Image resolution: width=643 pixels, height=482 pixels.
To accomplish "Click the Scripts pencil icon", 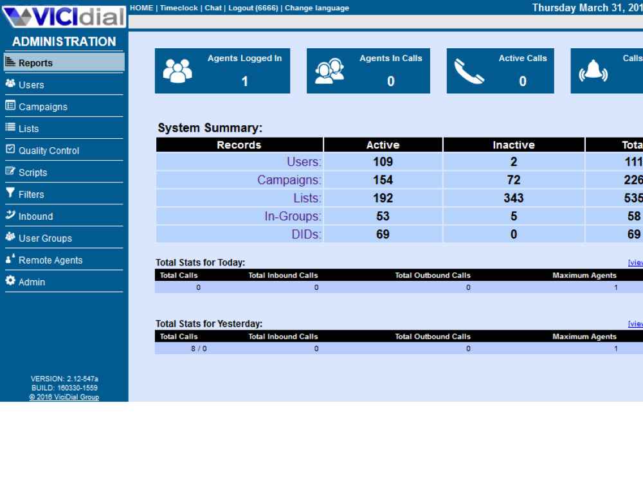I will (x=10, y=171).
